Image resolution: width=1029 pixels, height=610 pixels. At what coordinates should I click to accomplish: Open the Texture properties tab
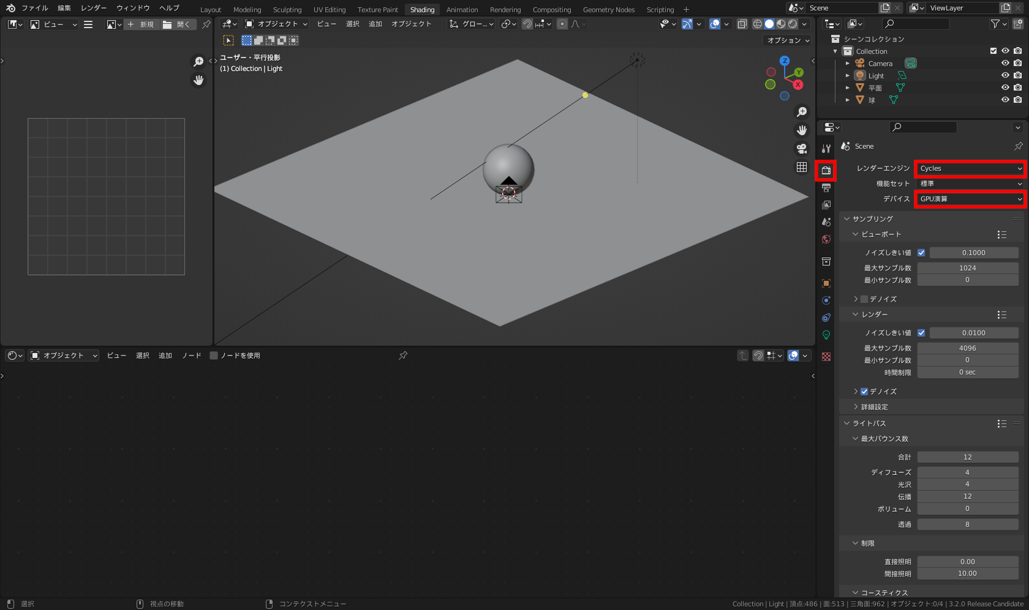(x=826, y=357)
